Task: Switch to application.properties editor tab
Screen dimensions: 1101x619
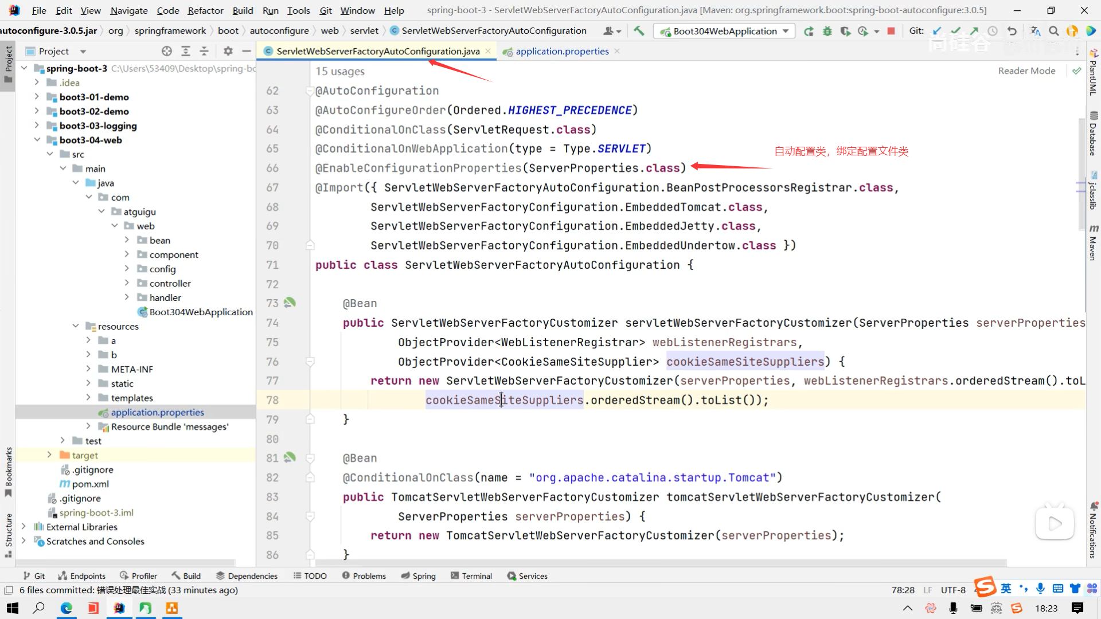Action: (561, 51)
